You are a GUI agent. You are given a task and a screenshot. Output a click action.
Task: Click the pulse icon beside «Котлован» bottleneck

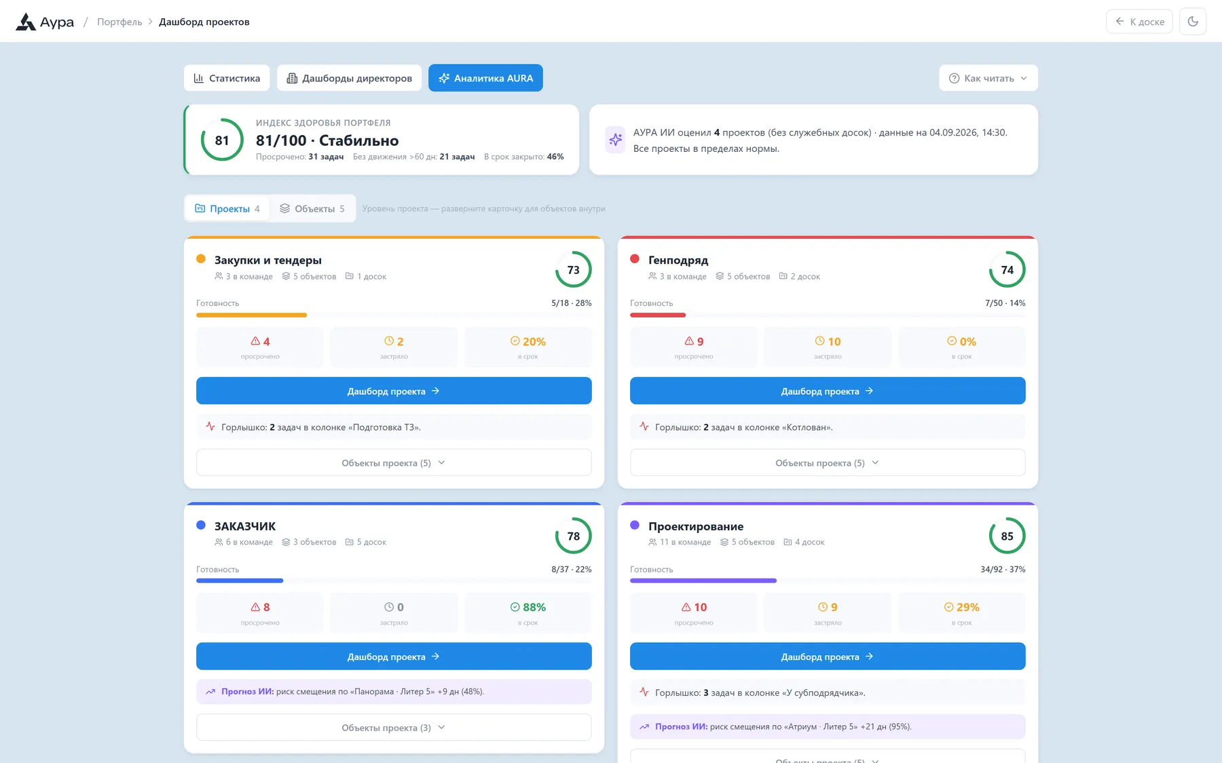[644, 427]
